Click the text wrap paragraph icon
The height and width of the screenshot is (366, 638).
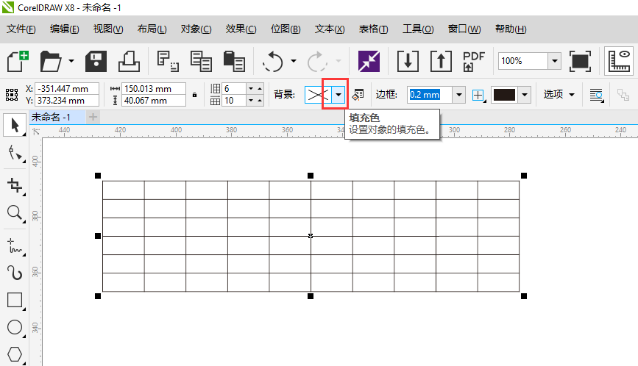(x=597, y=95)
